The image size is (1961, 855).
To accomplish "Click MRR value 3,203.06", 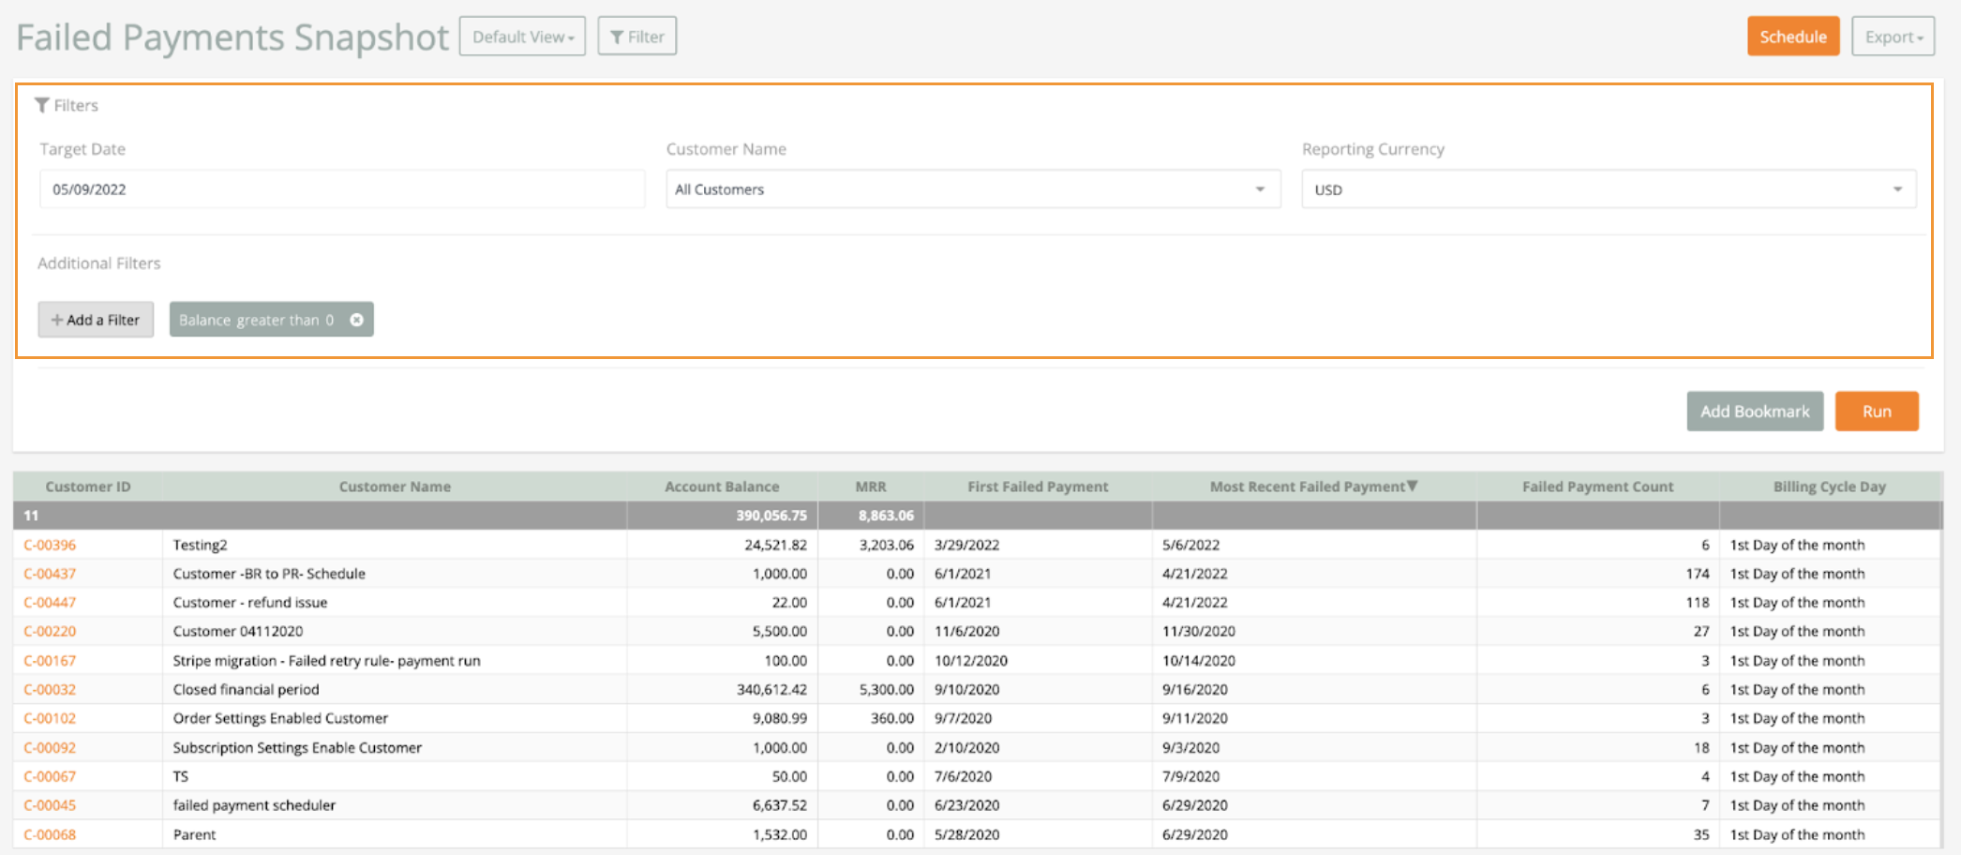I will [886, 545].
